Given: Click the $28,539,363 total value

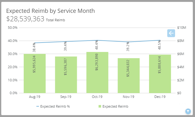Looking at the screenshot, I should 25,19.
